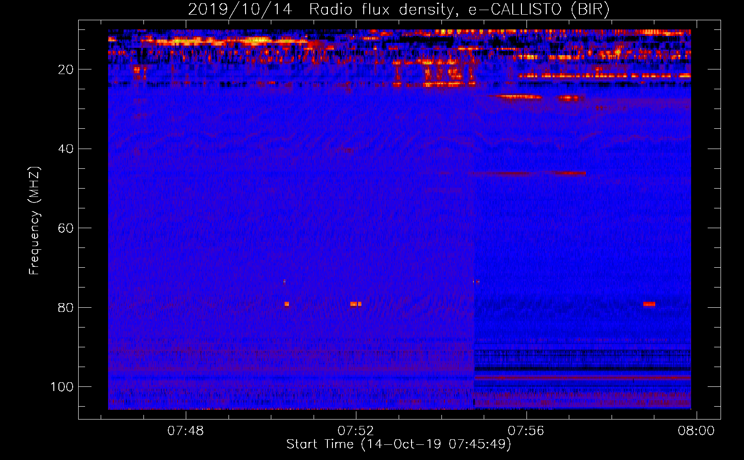Viewport: 744px width, 460px height.
Task: Click the 07:52 time tick label
Action: (356, 431)
